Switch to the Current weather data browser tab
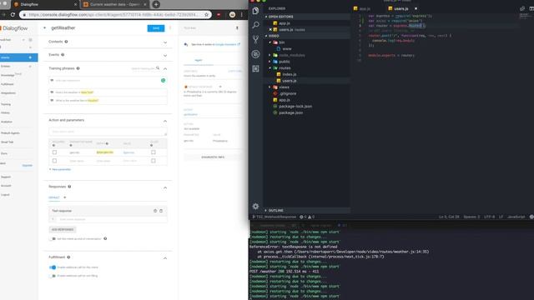Viewport: 534px width, 300px height. 114,4
